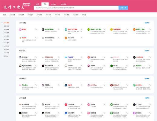Open the Nyato link
The width and height of the screenshot is (157, 121).
(x=27, y=66)
